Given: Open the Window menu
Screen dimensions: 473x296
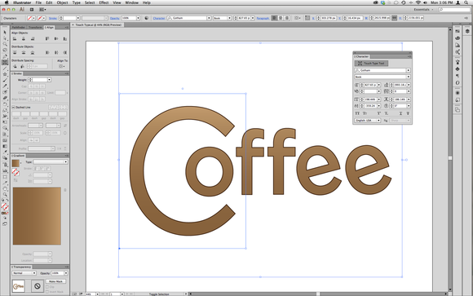Looking at the screenshot, I should click(x=131, y=2).
